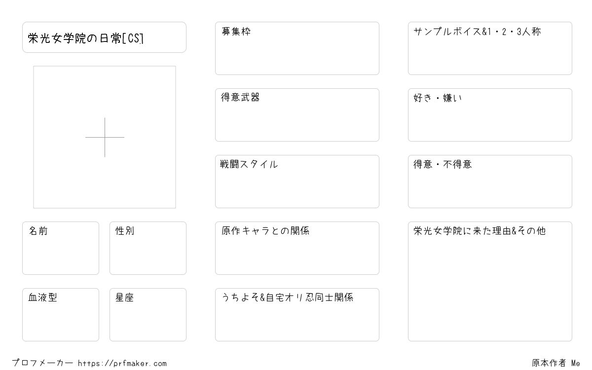
Task: Select the 性別 gender field
Action: point(148,248)
